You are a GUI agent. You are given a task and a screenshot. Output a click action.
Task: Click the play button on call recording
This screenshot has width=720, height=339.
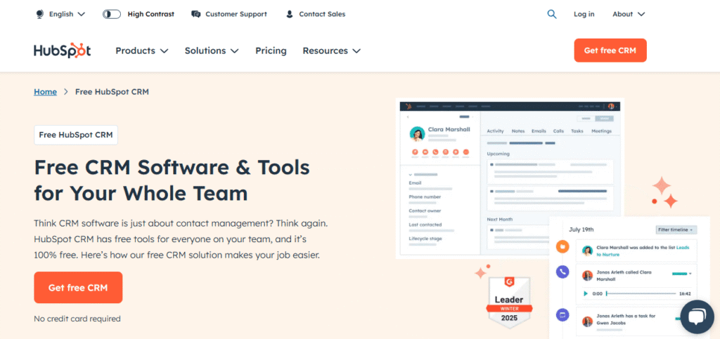coord(586,293)
